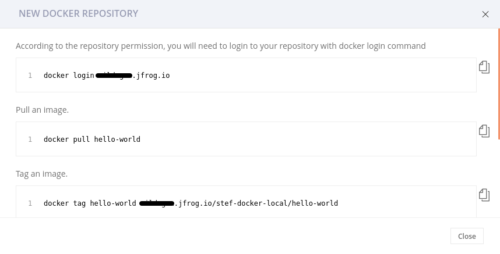Copy the docker pull hello-world command
This screenshot has width=500, height=254.
click(x=484, y=131)
